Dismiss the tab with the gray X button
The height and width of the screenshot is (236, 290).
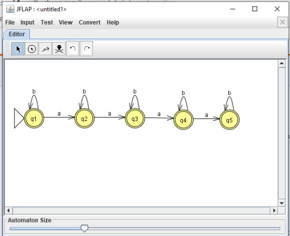coord(282,22)
